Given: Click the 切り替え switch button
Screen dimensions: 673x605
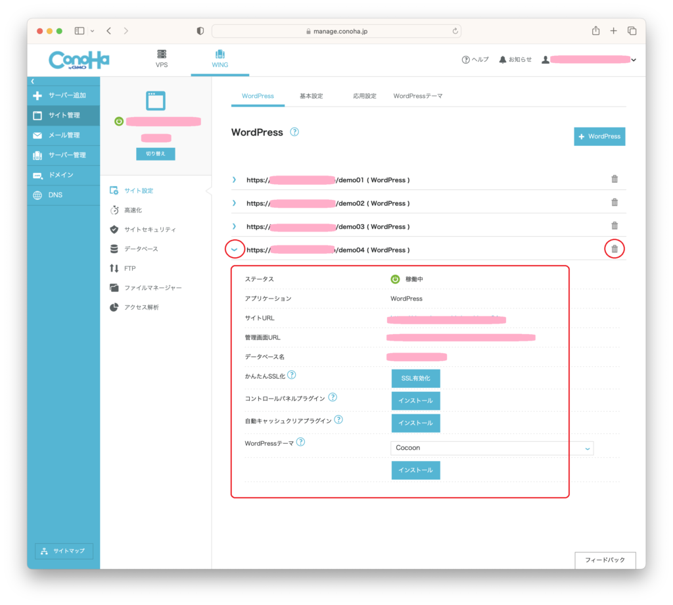Looking at the screenshot, I should [x=155, y=154].
